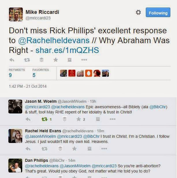This screenshot has height=178, width=177.
Task: Open the orange egg avatar in retweeters
Action: [89, 73]
